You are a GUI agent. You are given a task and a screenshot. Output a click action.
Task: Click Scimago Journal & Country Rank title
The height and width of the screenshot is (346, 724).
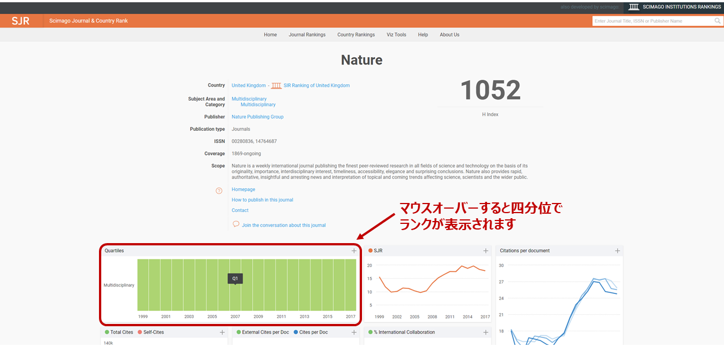click(x=88, y=21)
